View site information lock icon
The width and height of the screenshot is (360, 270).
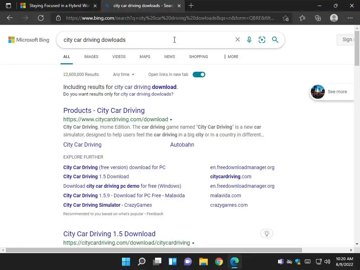coord(58,18)
